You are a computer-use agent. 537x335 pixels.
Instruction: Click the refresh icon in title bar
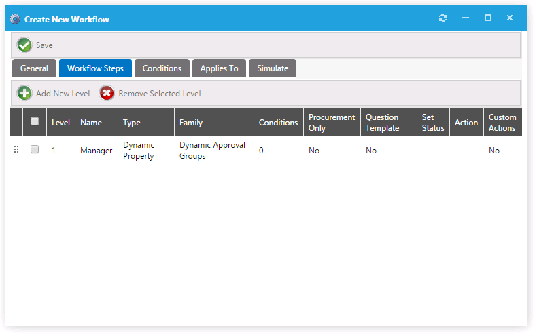[x=443, y=18]
